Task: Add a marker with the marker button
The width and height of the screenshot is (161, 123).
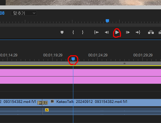Action: (x=62, y=32)
